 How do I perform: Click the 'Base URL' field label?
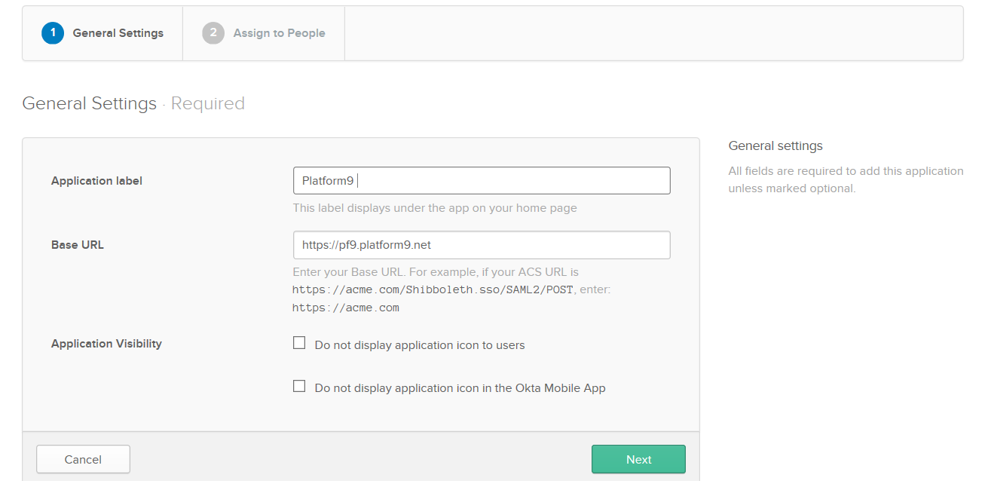point(78,245)
